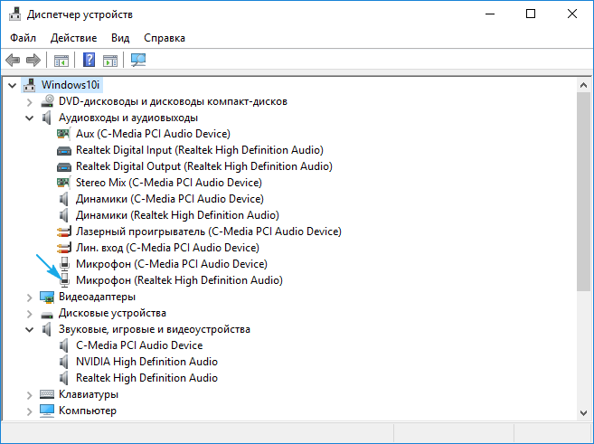Click the NVIDIA High Definition Audio speaker icon
The height and width of the screenshot is (444, 594).
[64, 362]
